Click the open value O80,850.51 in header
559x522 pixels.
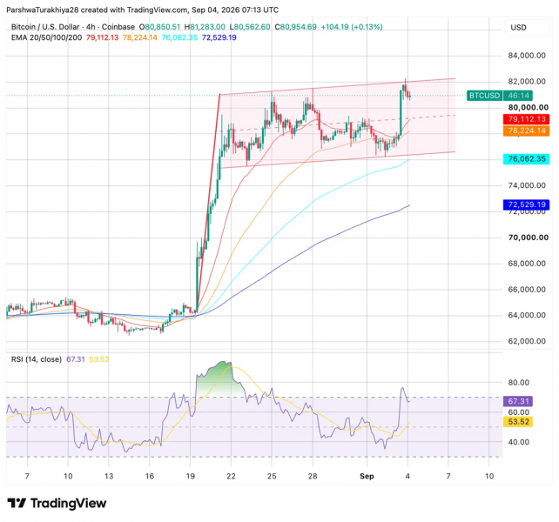pos(159,27)
